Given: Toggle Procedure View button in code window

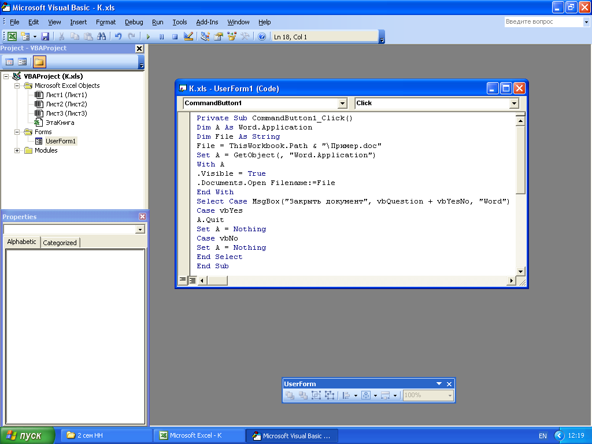Looking at the screenshot, I should click(x=183, y=280).
